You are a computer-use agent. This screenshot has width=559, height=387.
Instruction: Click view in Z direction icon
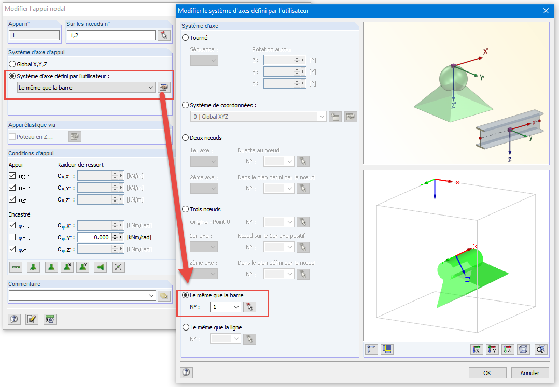(508, 349)
